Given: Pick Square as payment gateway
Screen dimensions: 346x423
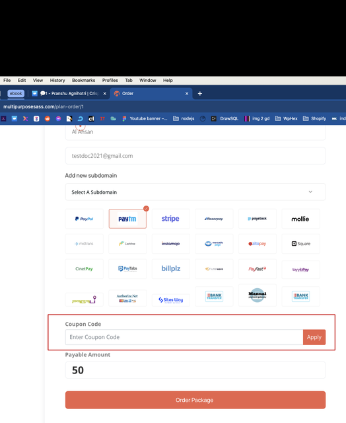Looking at the screenshot, I should click(x=300, y=244).
